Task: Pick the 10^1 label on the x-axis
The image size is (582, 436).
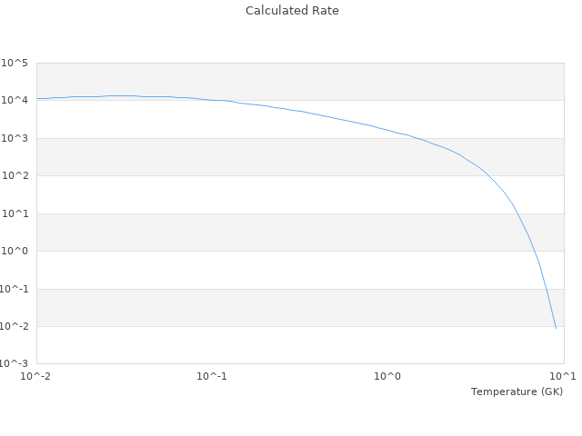Action: pos(563,376)
